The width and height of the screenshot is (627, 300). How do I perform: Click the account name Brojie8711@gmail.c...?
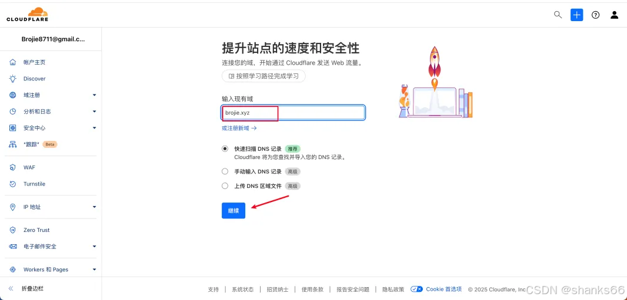53,39
